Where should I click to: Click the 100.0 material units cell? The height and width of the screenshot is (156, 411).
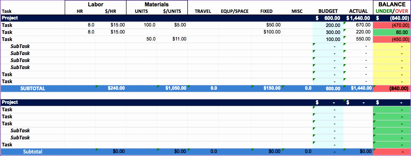click(x=150, y=25)
